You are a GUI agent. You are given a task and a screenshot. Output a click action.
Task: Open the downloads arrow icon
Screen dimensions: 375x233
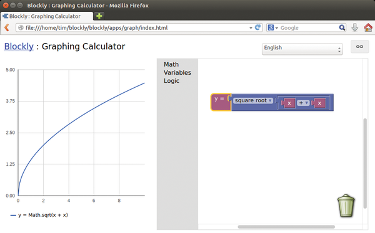click(x=354, y=27)
